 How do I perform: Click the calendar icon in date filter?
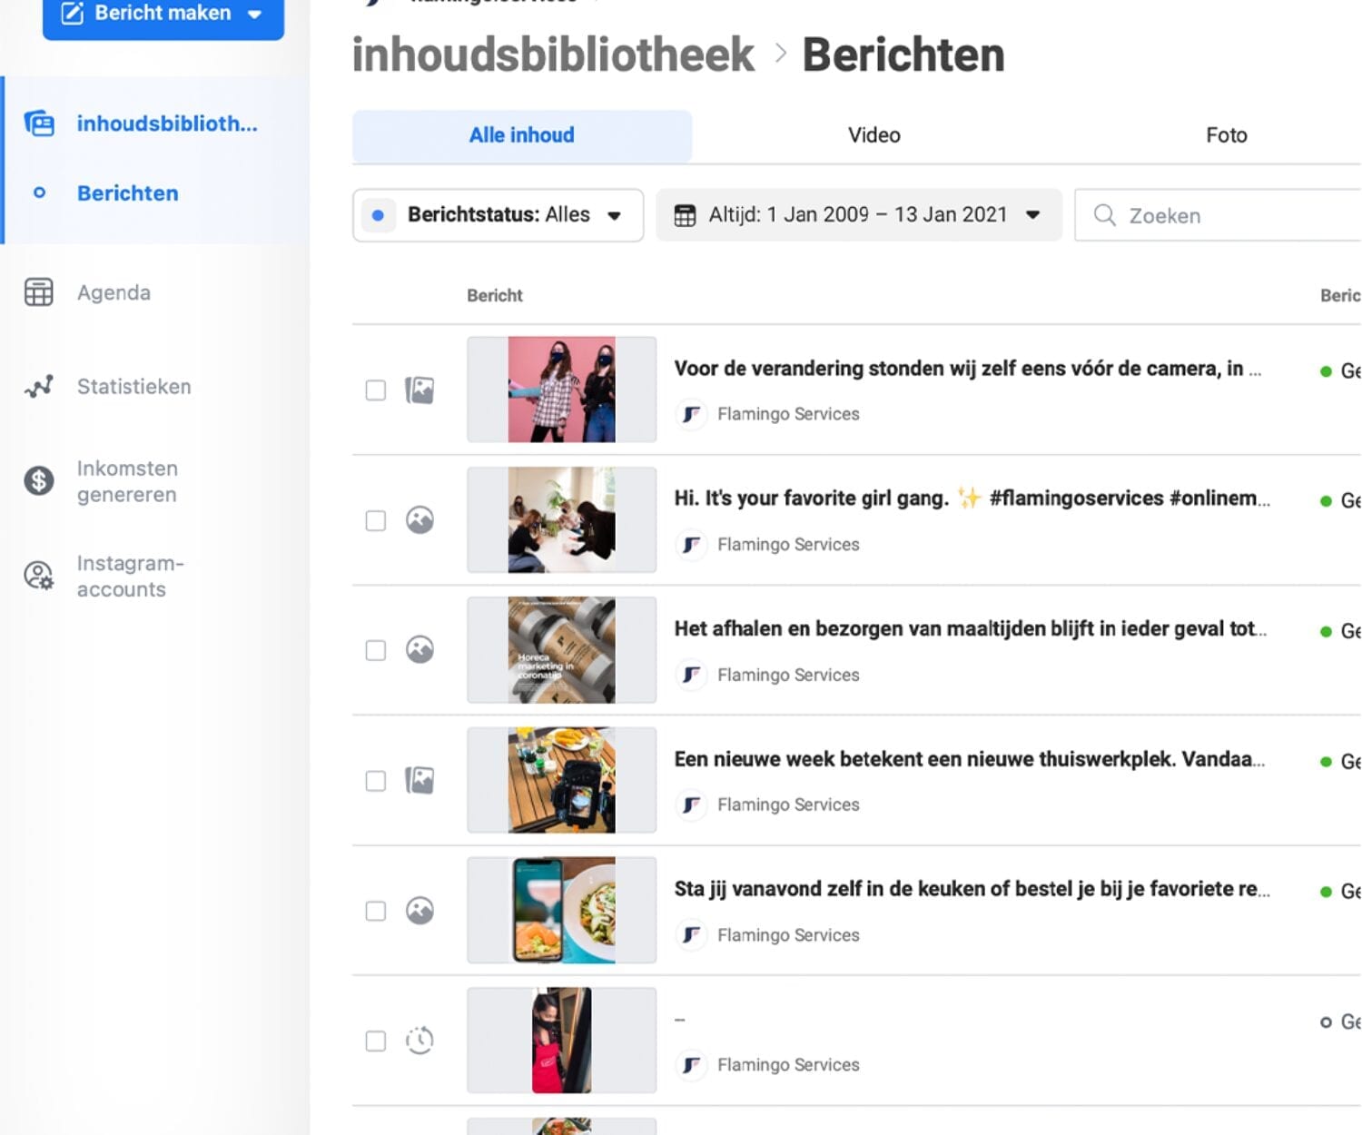pos(685,215)
